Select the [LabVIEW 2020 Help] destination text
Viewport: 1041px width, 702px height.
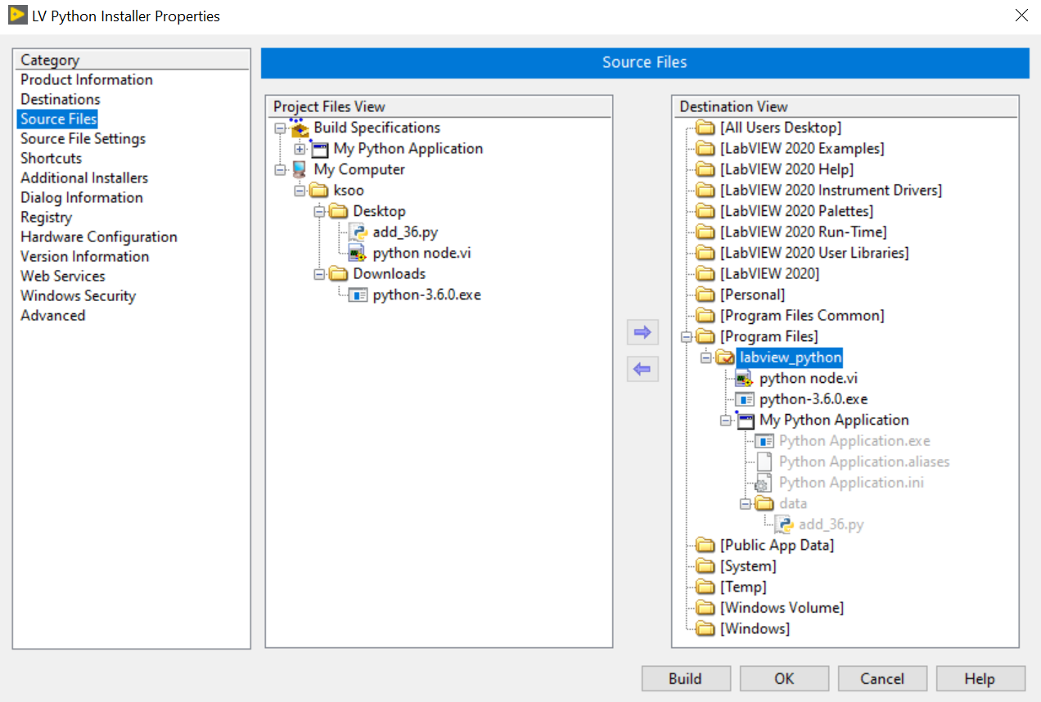coord(786,169)
